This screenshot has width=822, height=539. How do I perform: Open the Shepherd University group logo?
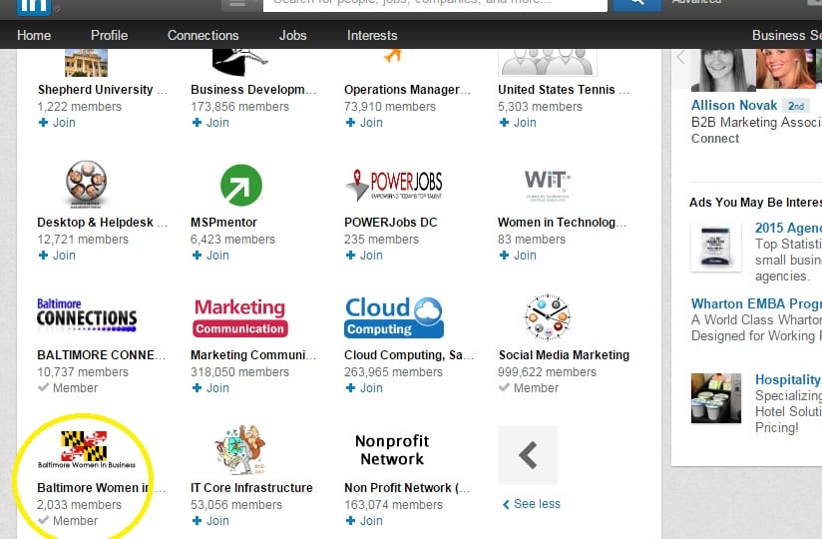click(x=86, y=63)
